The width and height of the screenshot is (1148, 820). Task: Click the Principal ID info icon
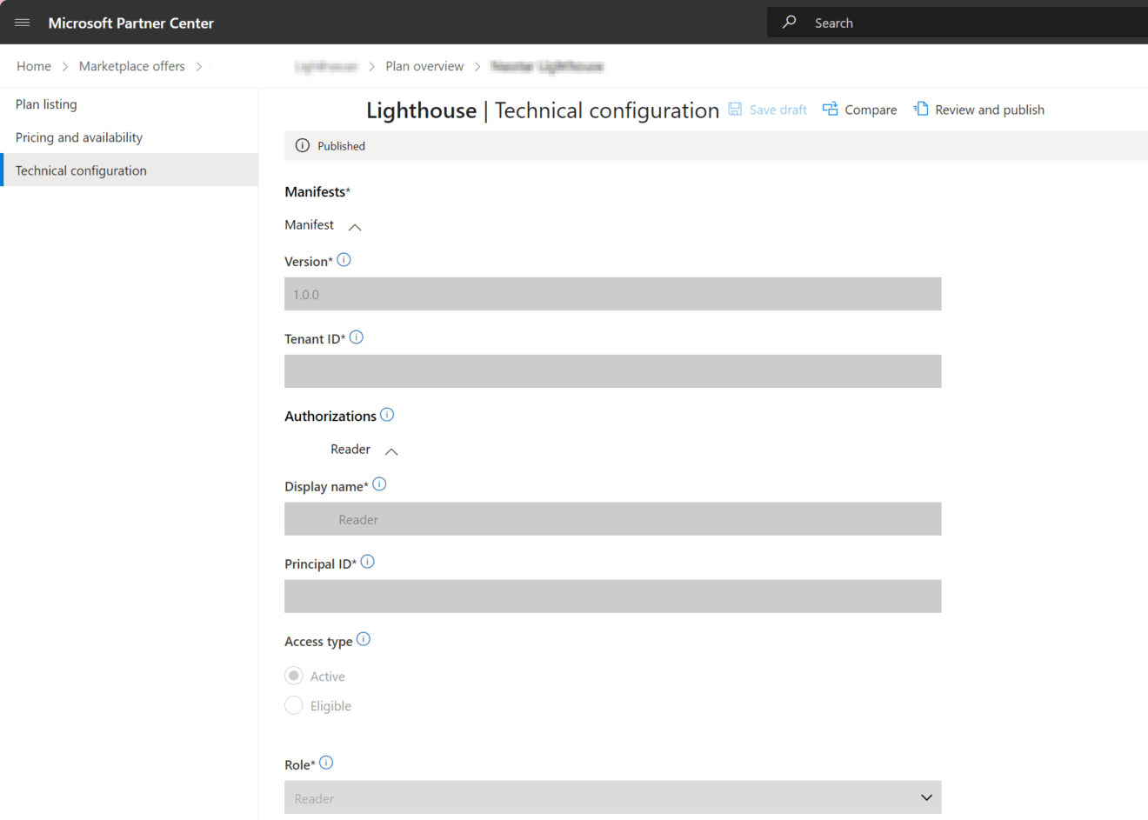point(367,561)
